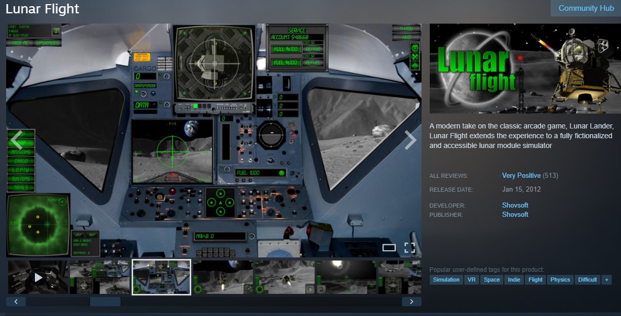
Task: Expand the screenshot to fullscreen
Action: tap(410, 248)
